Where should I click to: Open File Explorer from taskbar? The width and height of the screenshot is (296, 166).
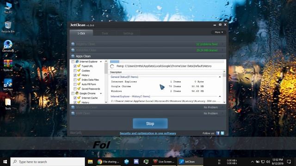pyautogui.click(x=90, y=162)
